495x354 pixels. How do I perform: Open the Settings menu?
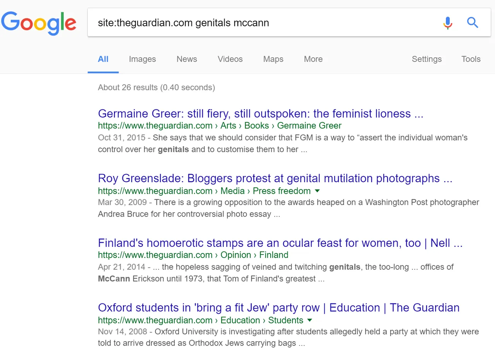(427, 59)
